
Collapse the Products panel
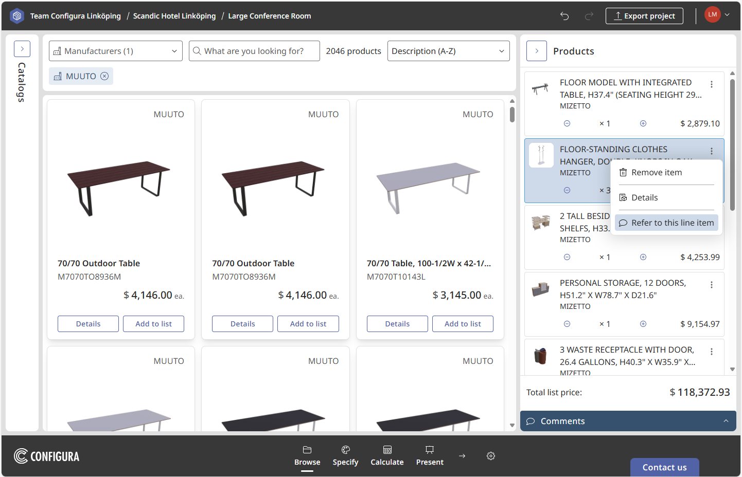tap(537, 51)
